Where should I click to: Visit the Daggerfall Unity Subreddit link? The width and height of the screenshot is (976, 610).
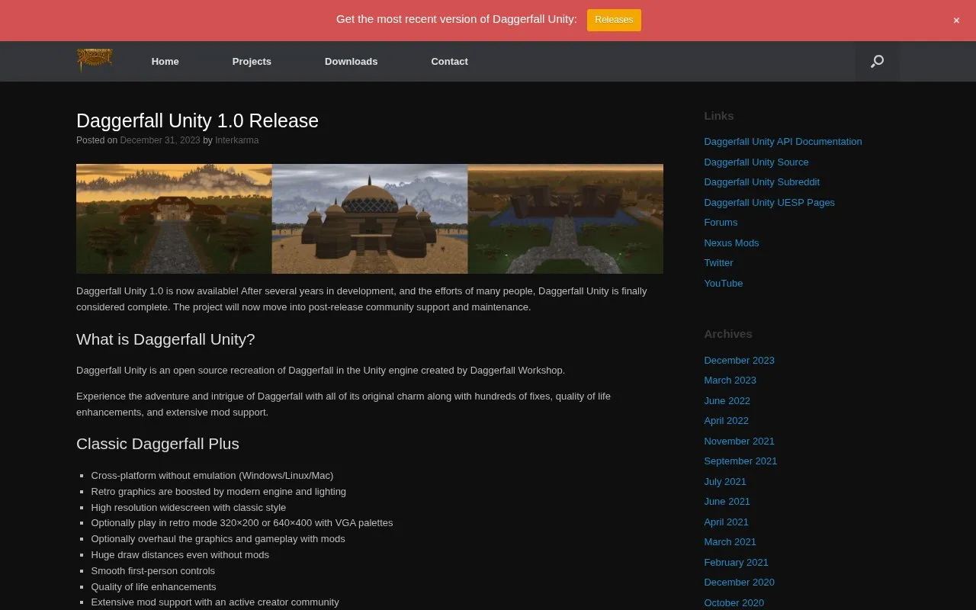point(762,181)
